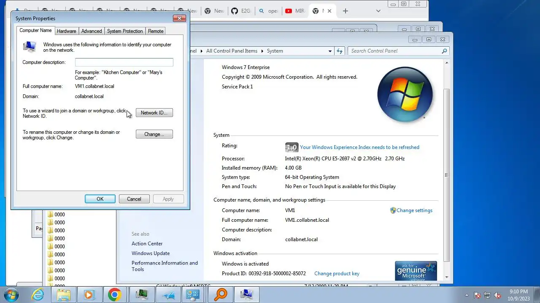540x303 pixels.
Task: Switch to Google Chrome in taskbar
Action: pos(114,295)
